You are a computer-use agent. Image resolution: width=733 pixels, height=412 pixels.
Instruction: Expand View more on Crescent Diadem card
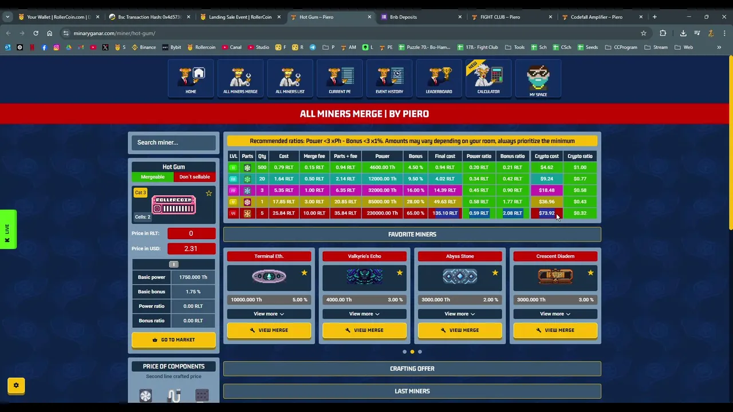[555, 314]
